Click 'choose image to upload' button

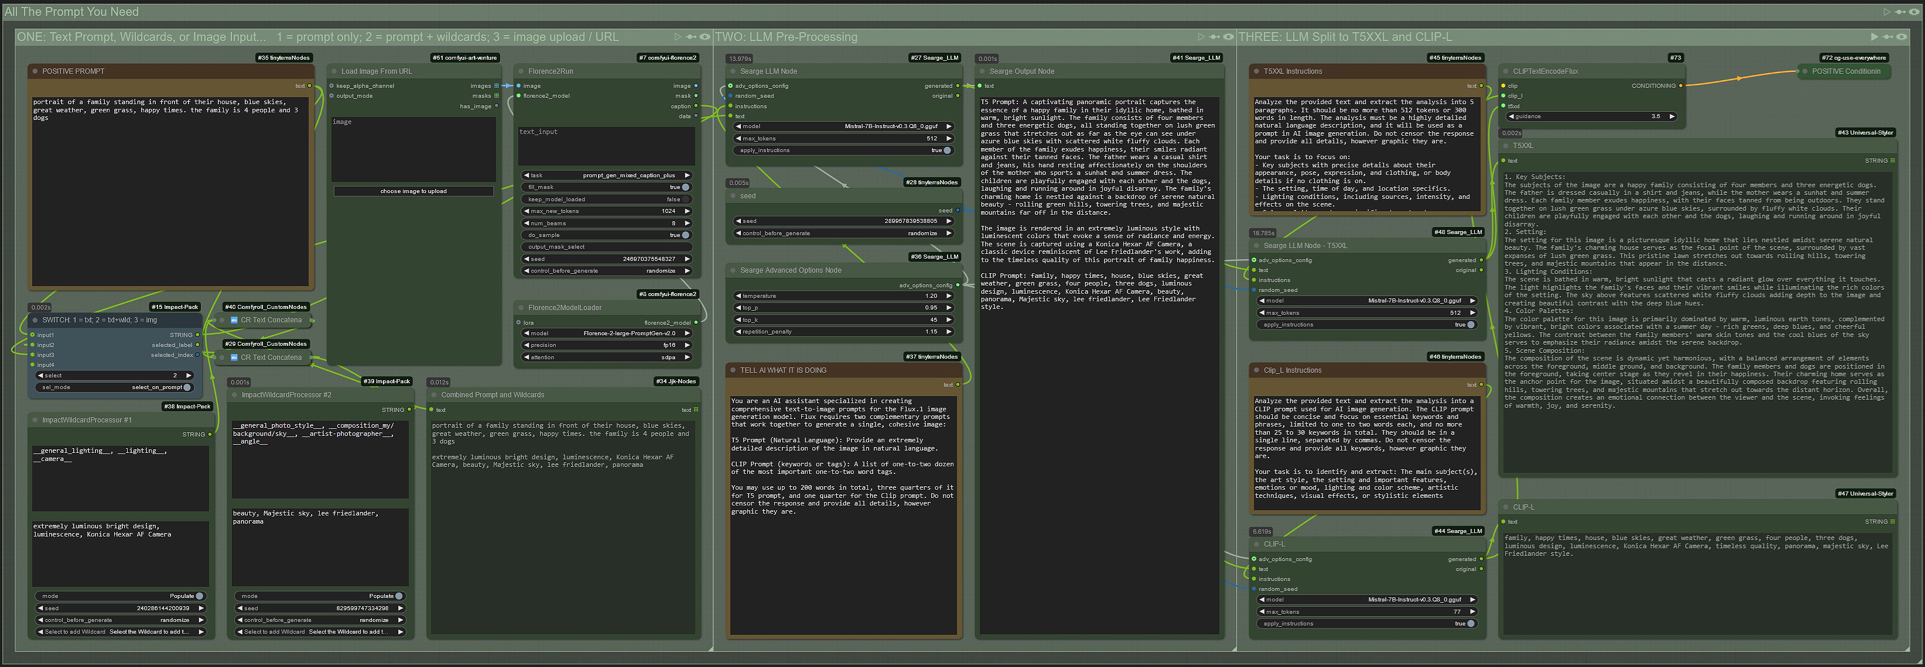pos(413,191)
